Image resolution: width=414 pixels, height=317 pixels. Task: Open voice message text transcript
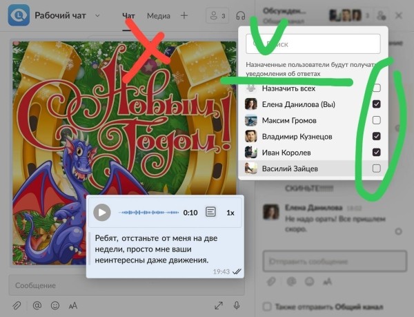[211, 213]
